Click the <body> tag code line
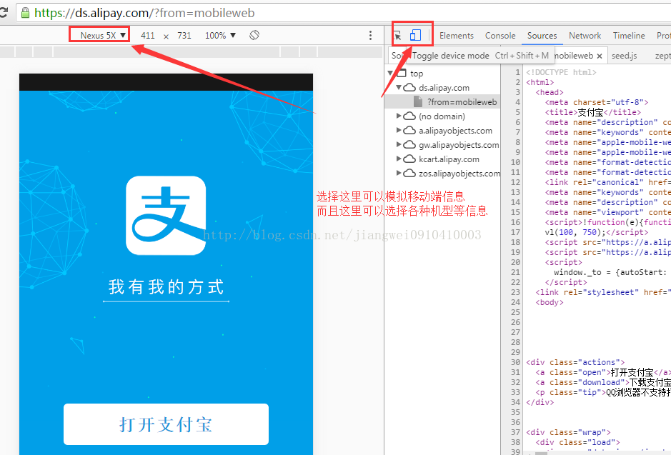 [550, 302]
